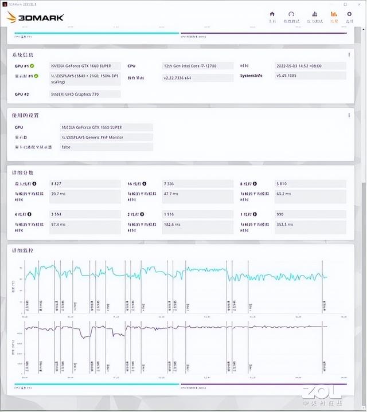Select the 8 threads score '5 810'
The image size is (367, 412).
310,184
